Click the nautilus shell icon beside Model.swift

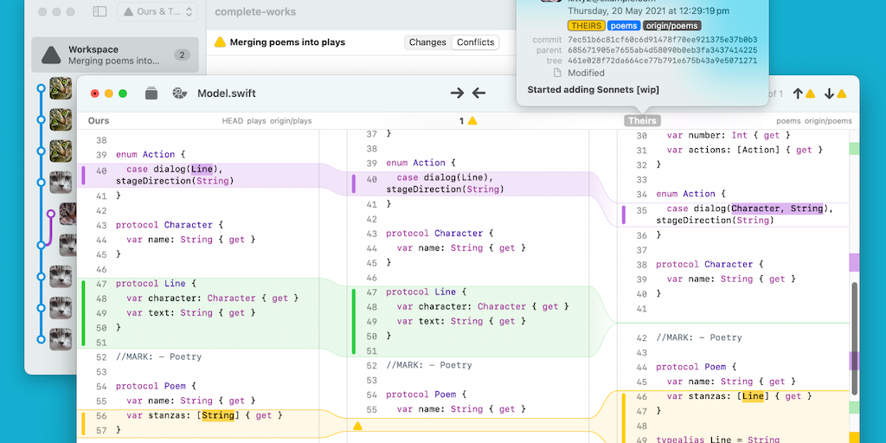coord(180,93)
